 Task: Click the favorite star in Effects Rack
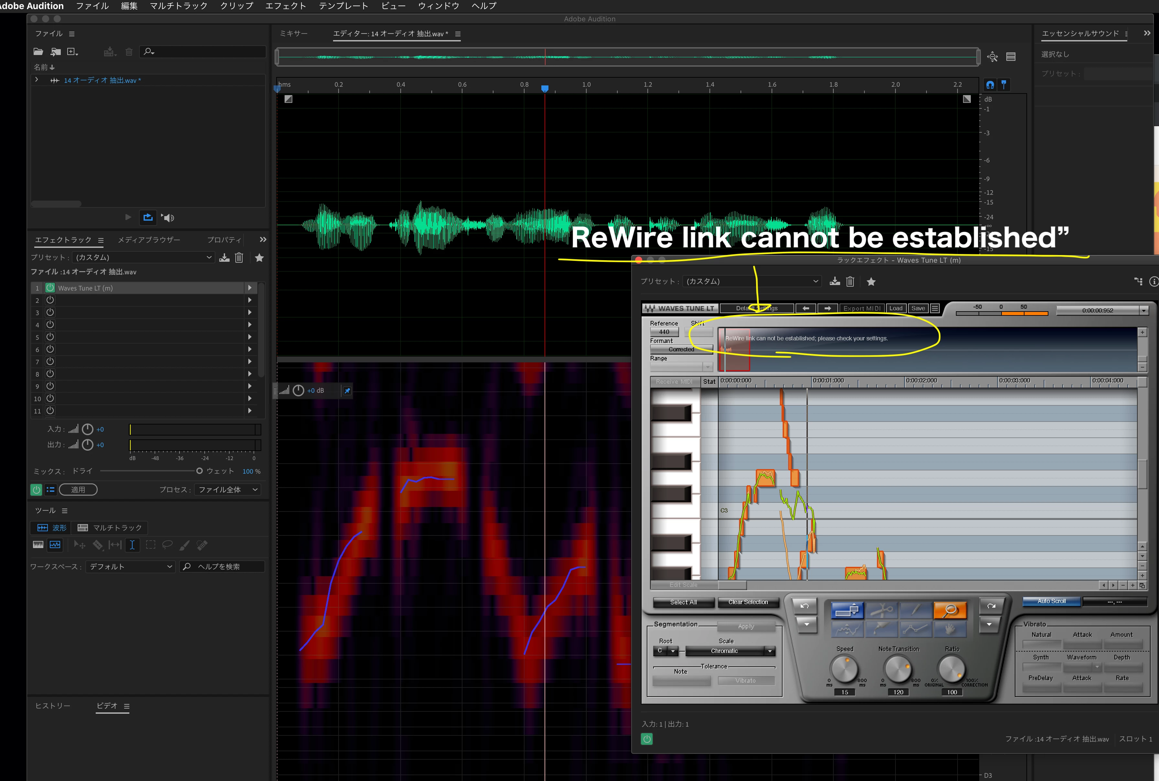(259, 258)
